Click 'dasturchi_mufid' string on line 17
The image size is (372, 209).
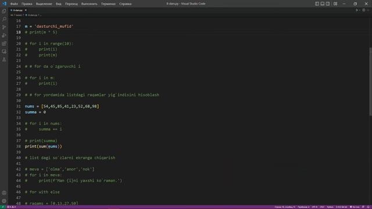pos(54,26)
